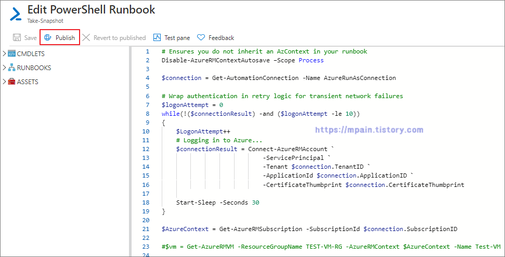This screenshot has width=505, height=257.
Task: Click line number 4 in gutter
Action: [x=148, y=78]
